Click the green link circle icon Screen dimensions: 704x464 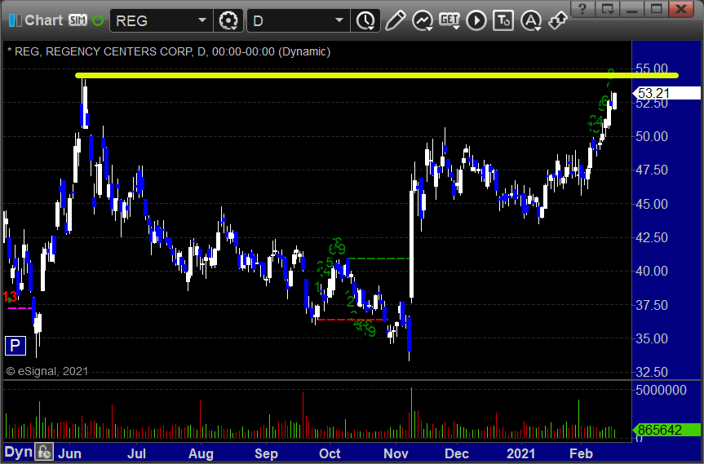point(97,20)
